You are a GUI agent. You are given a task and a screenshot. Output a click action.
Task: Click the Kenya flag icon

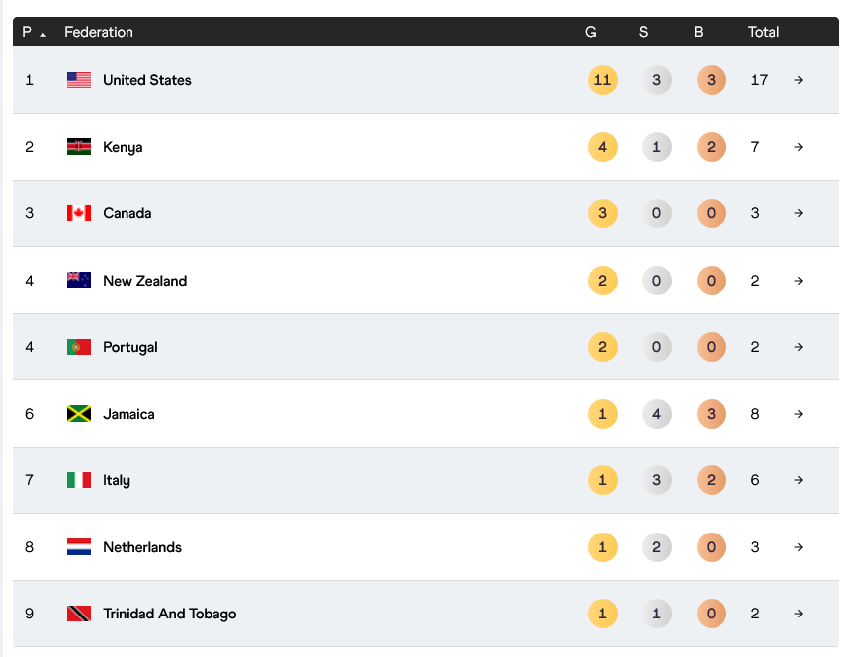[x=79, y=147]
